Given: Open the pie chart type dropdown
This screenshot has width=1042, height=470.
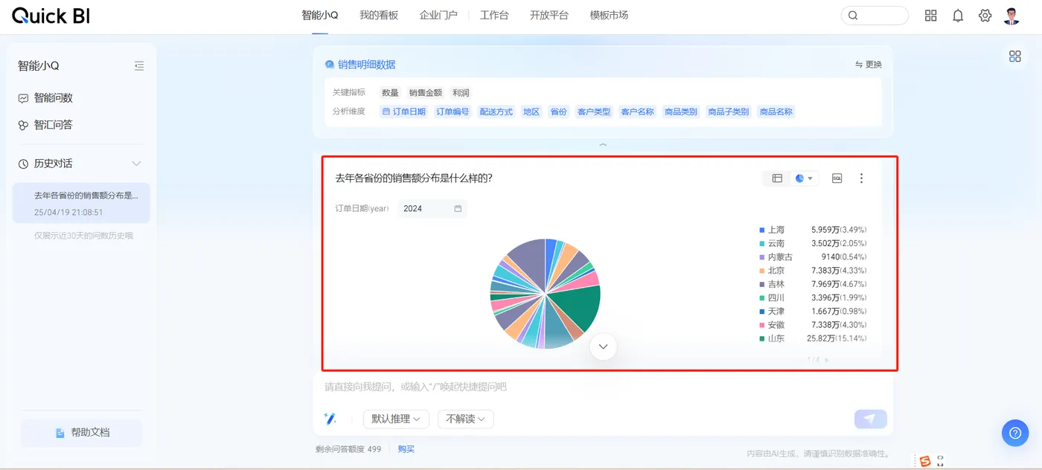Looking at the screenshot, I should 804,178.
